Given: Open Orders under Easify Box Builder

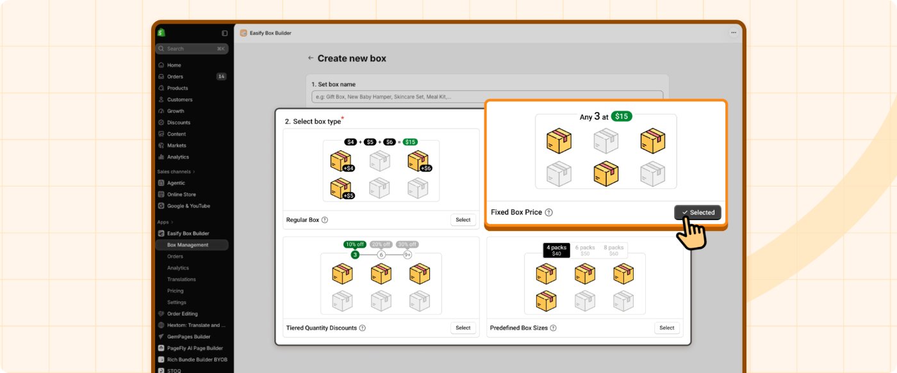Looking at the screenshot, I should (175, 257).
